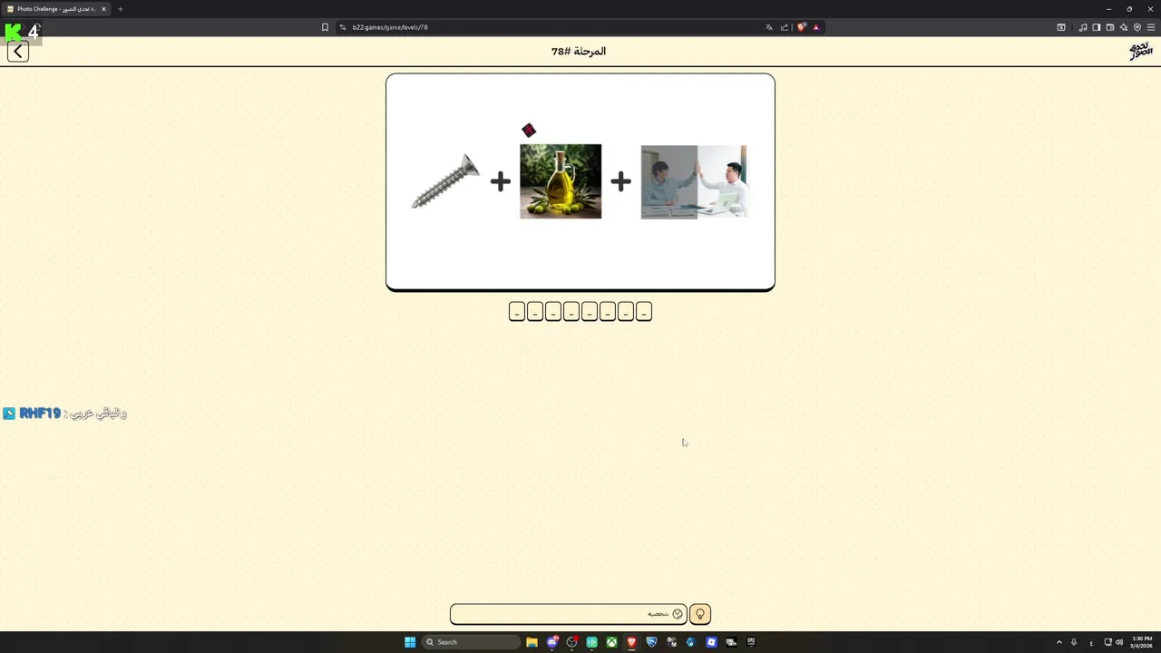The image size is (1161, 653).
Task: Click the media music note icon
Action: click(x=1083, y=27)
